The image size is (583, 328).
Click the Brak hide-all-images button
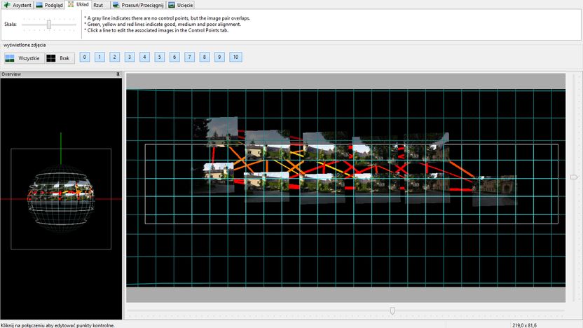[x=60, y=58]
